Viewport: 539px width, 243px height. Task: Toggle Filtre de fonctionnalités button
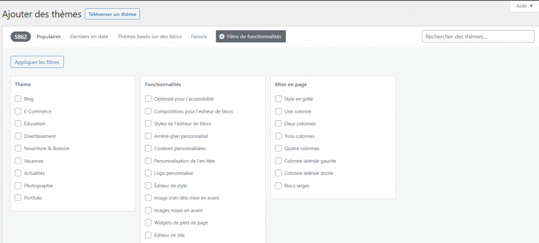[x=251, y=36]
